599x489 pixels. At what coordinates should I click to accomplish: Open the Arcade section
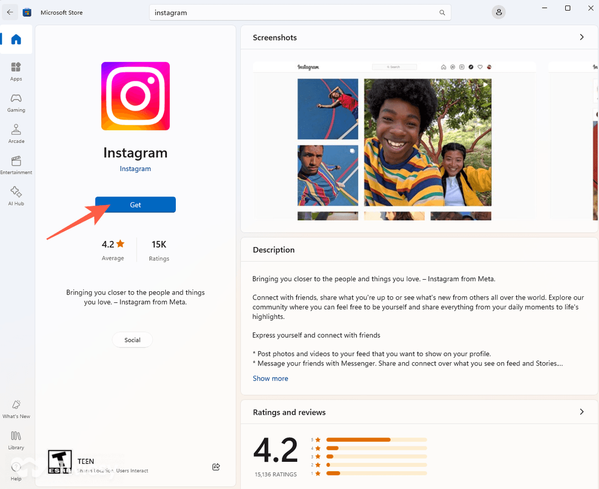(x=16, y=134)
